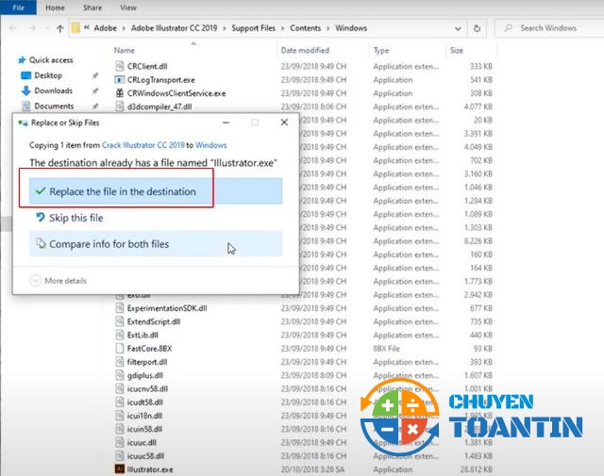Screen dimensions: 604x476
Task: Choose Replace the file in the destination
Action: [x=156, y=191]
